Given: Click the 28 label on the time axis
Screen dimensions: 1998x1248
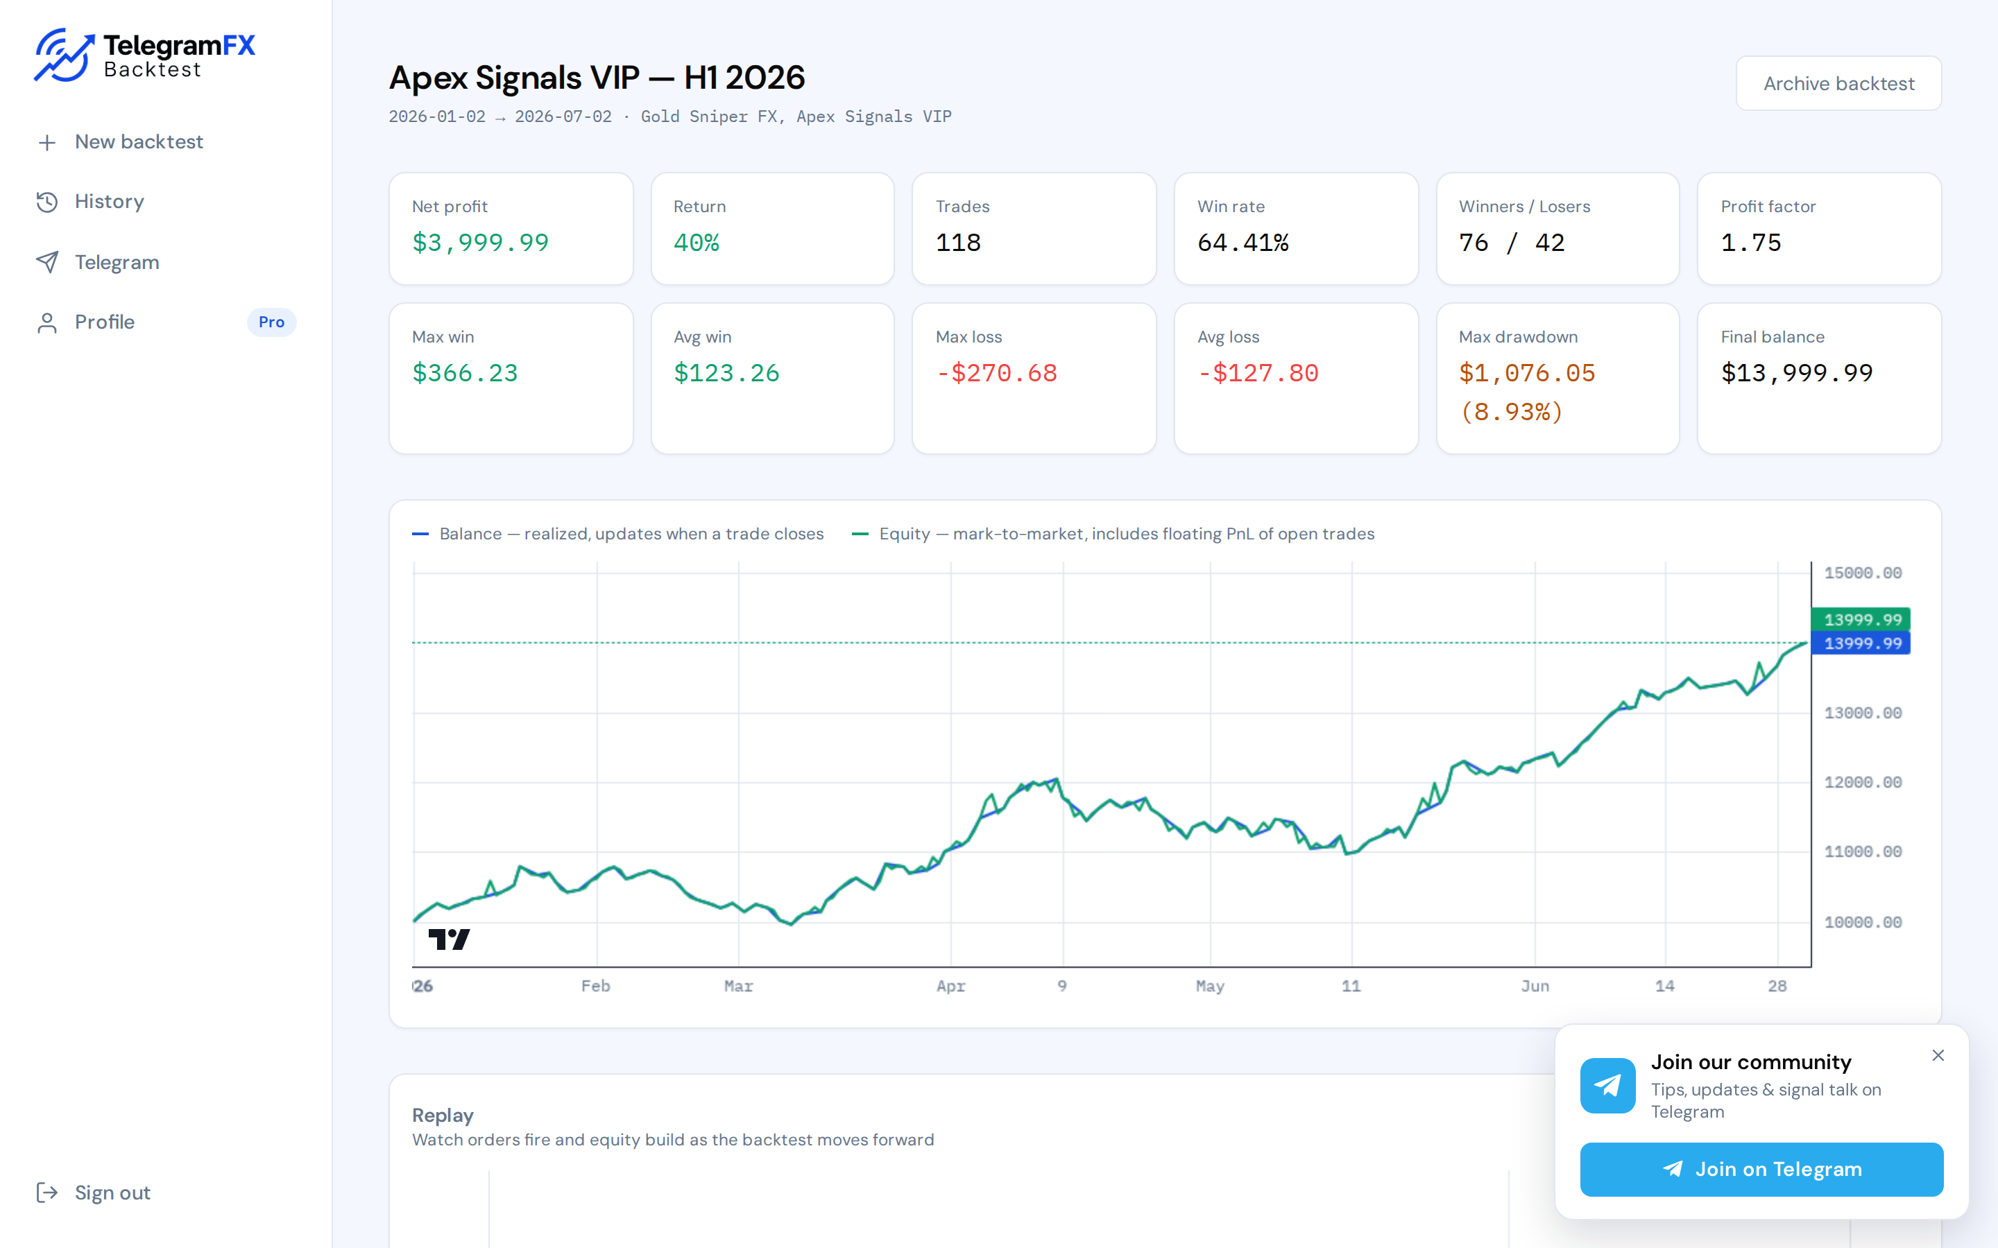Looking at the screenshot, I should tap(1777, 985).
